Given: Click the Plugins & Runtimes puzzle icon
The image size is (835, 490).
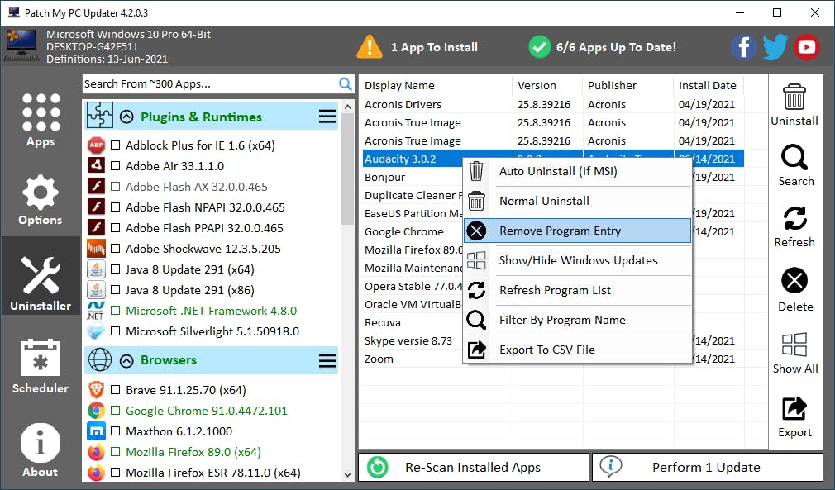Looking at the screenshot, I should point(100,116).
